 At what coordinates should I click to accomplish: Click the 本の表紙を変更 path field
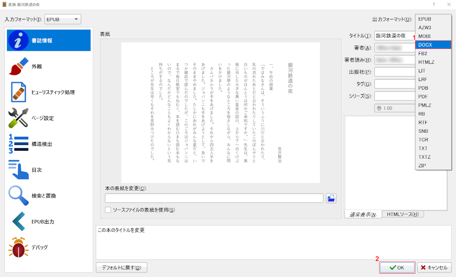(x=214, y=198)
